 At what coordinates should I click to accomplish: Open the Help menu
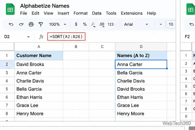[x=151, y=13]
